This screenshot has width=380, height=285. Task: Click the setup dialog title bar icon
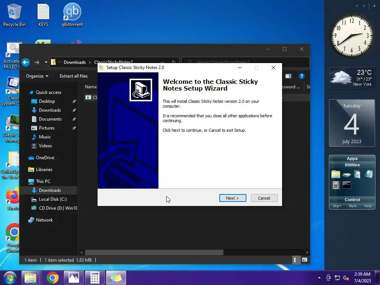click(102, 68)
